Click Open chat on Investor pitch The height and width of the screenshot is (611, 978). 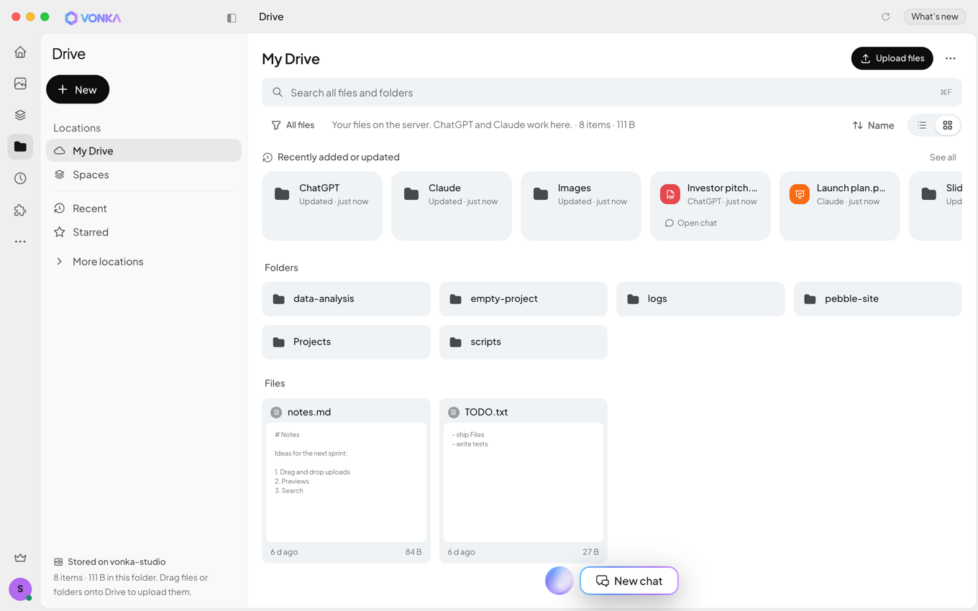coord(691,223)
